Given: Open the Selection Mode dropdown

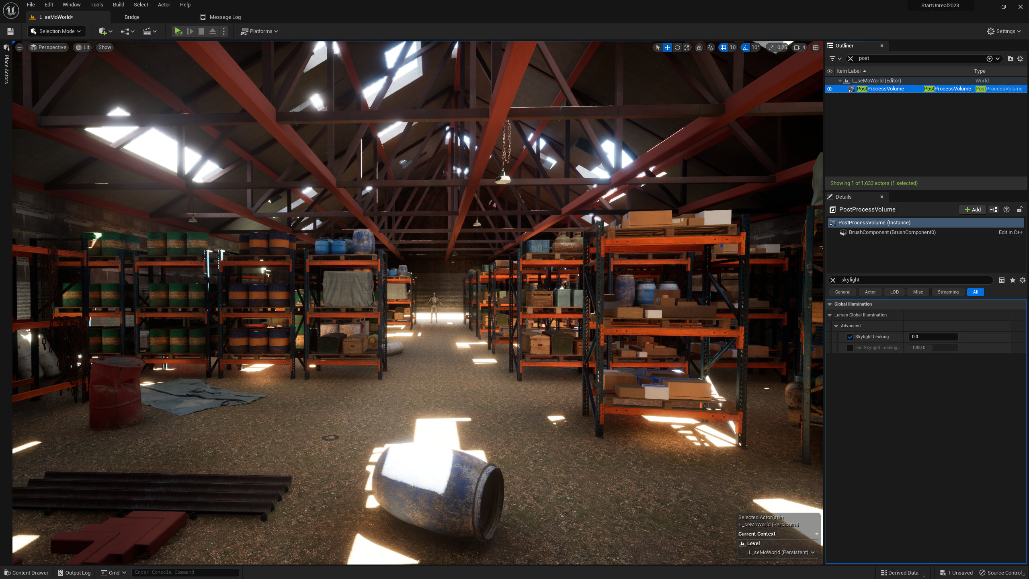Looking at the screenshot, I should coord(56,31).
